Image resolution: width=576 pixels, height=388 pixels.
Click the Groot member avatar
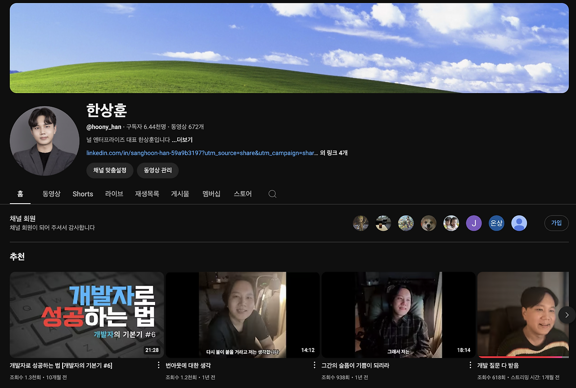(361, 223)
